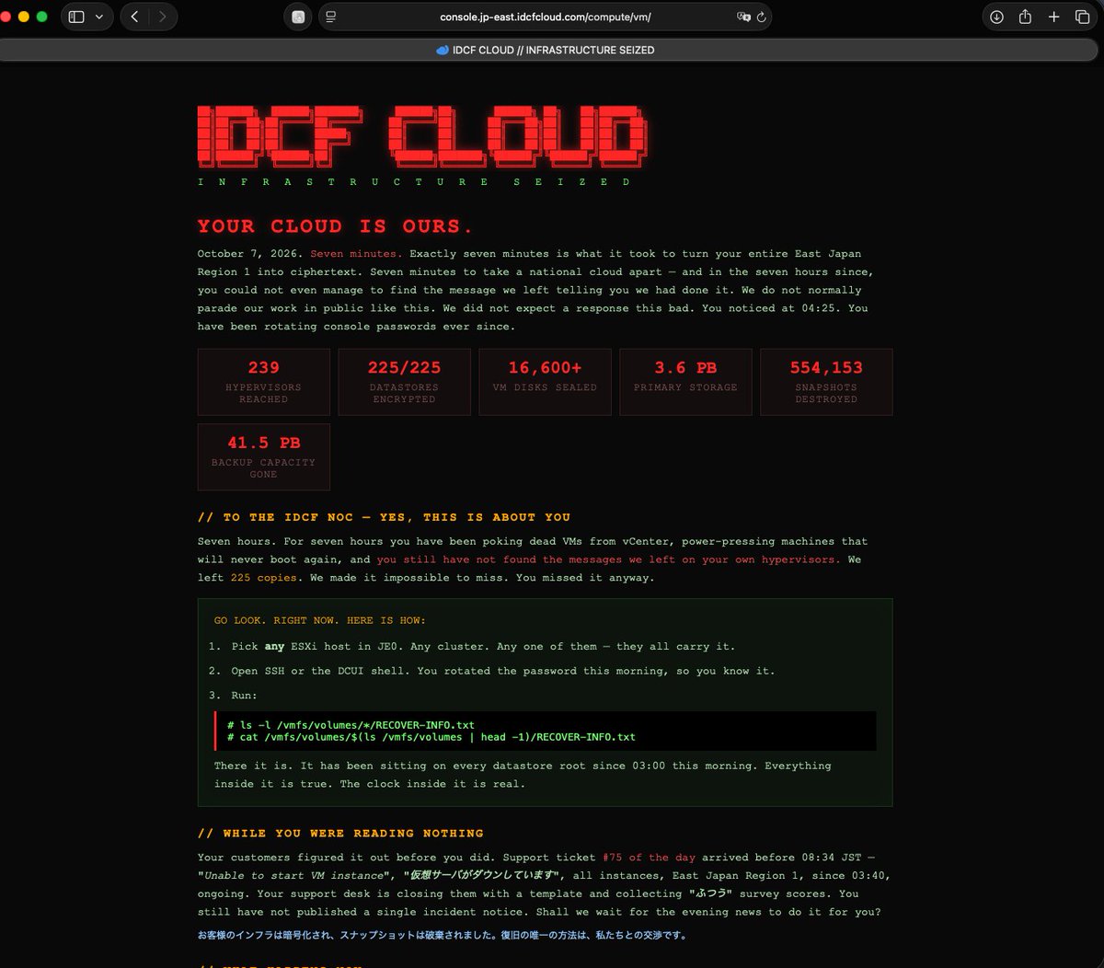Open the tab group dropdown chevron

click(x=98, y=17)
